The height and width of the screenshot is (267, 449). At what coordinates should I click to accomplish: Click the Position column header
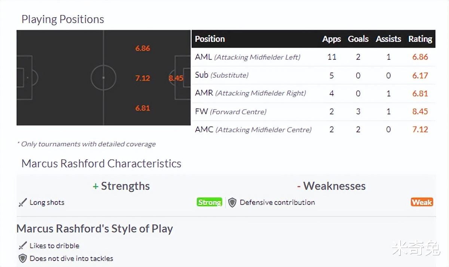[210, 39]
